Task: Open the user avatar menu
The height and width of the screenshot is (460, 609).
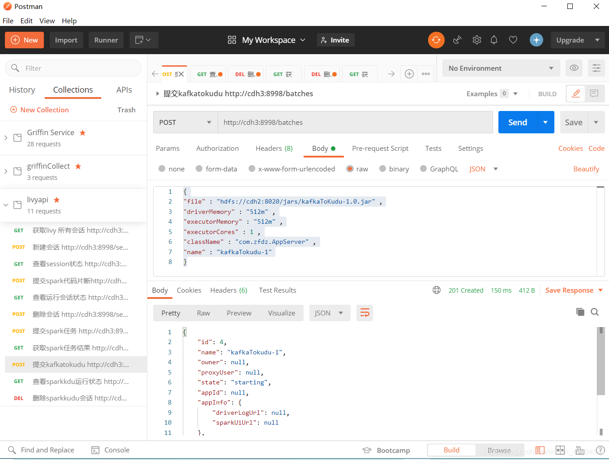Action: pyautogui.click(x=536, y=40)
